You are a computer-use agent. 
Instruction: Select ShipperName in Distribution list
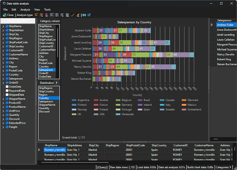coord(49,105)
